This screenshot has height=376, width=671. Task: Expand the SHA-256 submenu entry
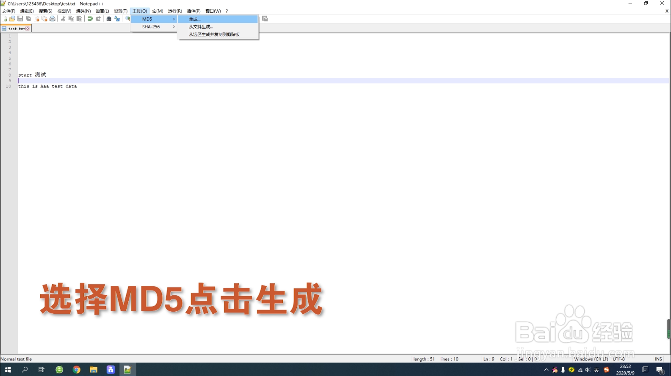pyautogui.click(x=154, y=27)
